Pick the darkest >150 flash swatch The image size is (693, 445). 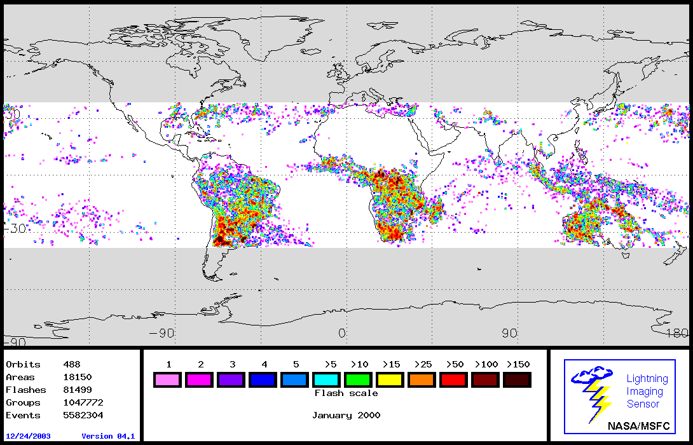[518, 380]
